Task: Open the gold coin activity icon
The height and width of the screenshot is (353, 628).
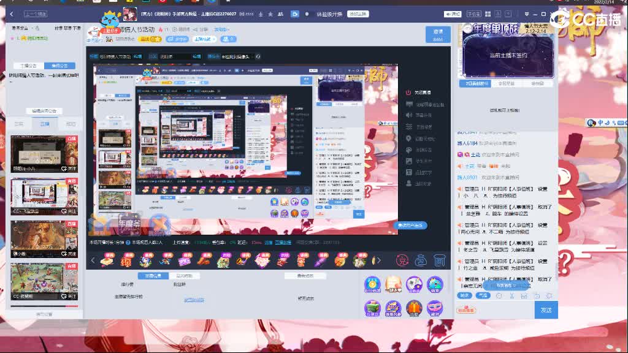Action: pos(372,284)
